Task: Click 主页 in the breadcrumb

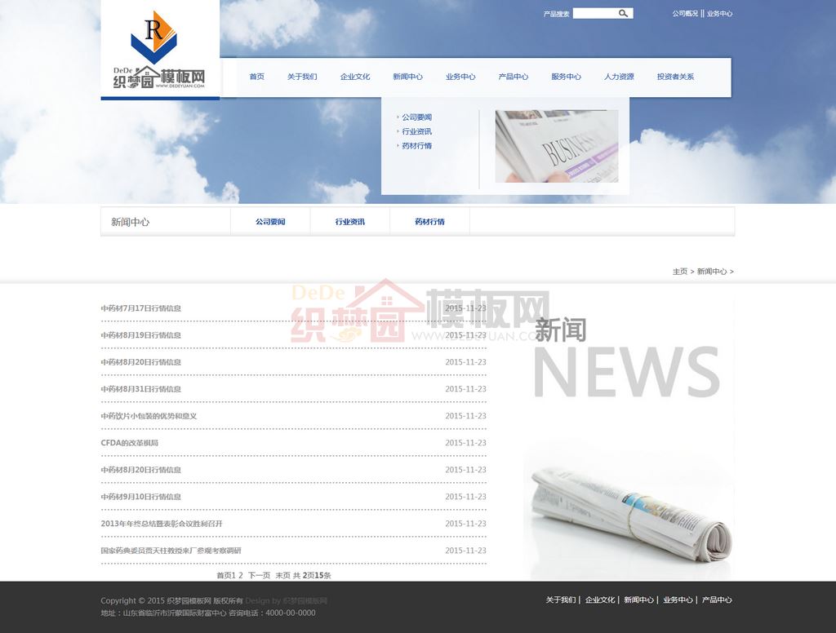Action: [679, 272]
